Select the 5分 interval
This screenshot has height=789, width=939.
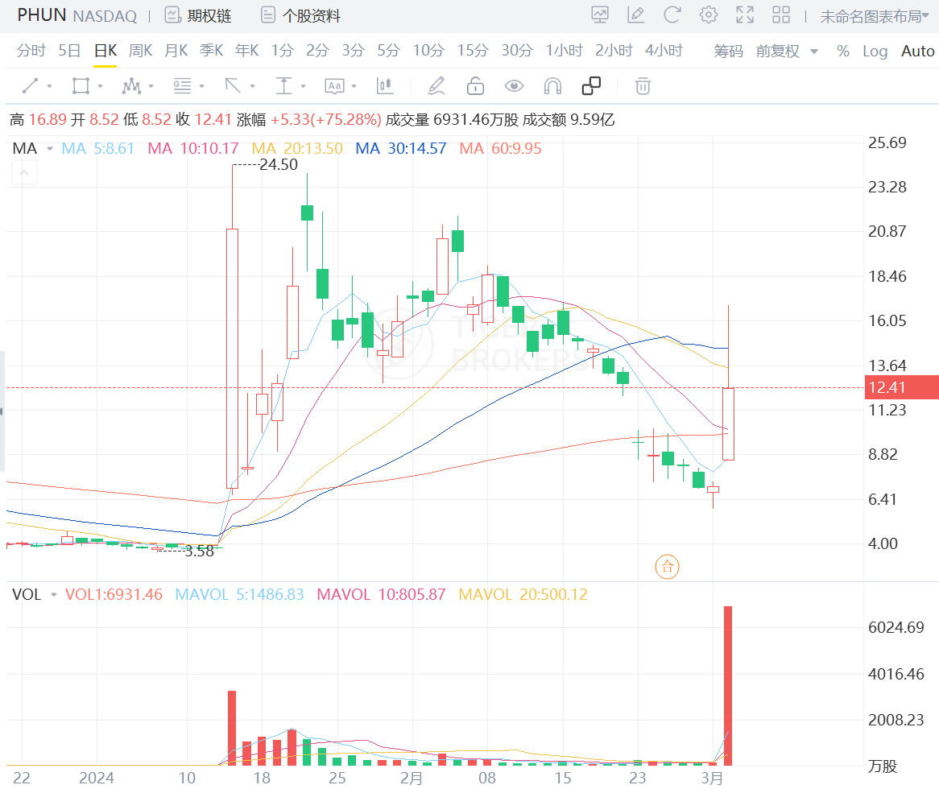tap(389, 51)
